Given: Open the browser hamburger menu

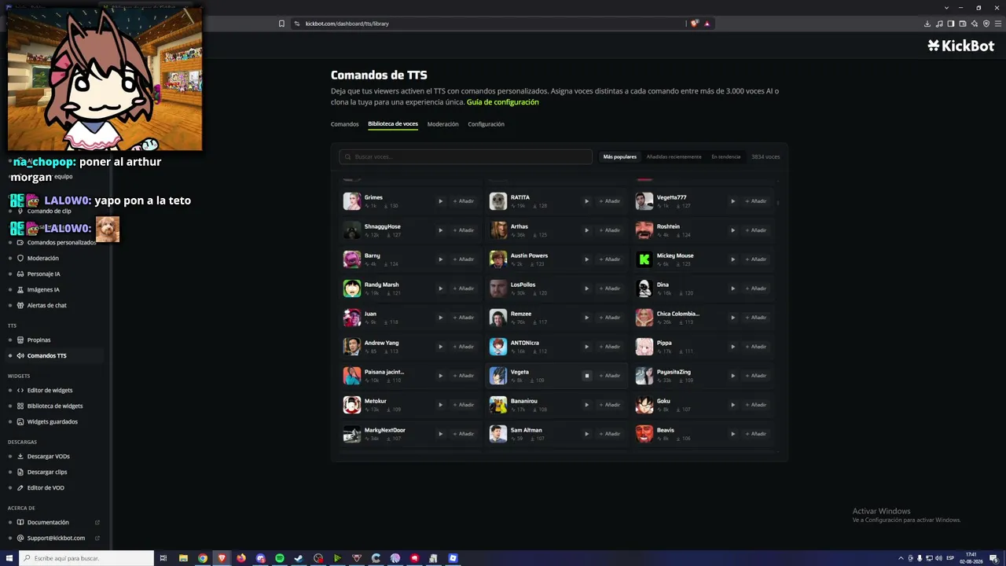Looking at the screenshot, I should tap(998, 24).
